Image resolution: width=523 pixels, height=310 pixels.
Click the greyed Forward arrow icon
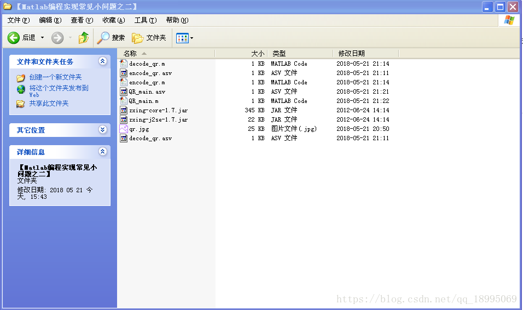pos(57,38)
